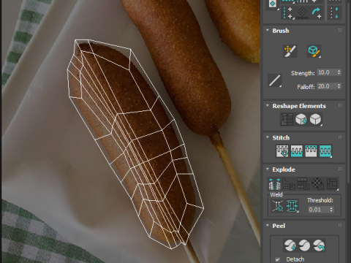The width and height of the screenshot is (351, 263).
Task: Click Flatten by Polygon Angle icon in Explode
Action: tap(289, 184)
